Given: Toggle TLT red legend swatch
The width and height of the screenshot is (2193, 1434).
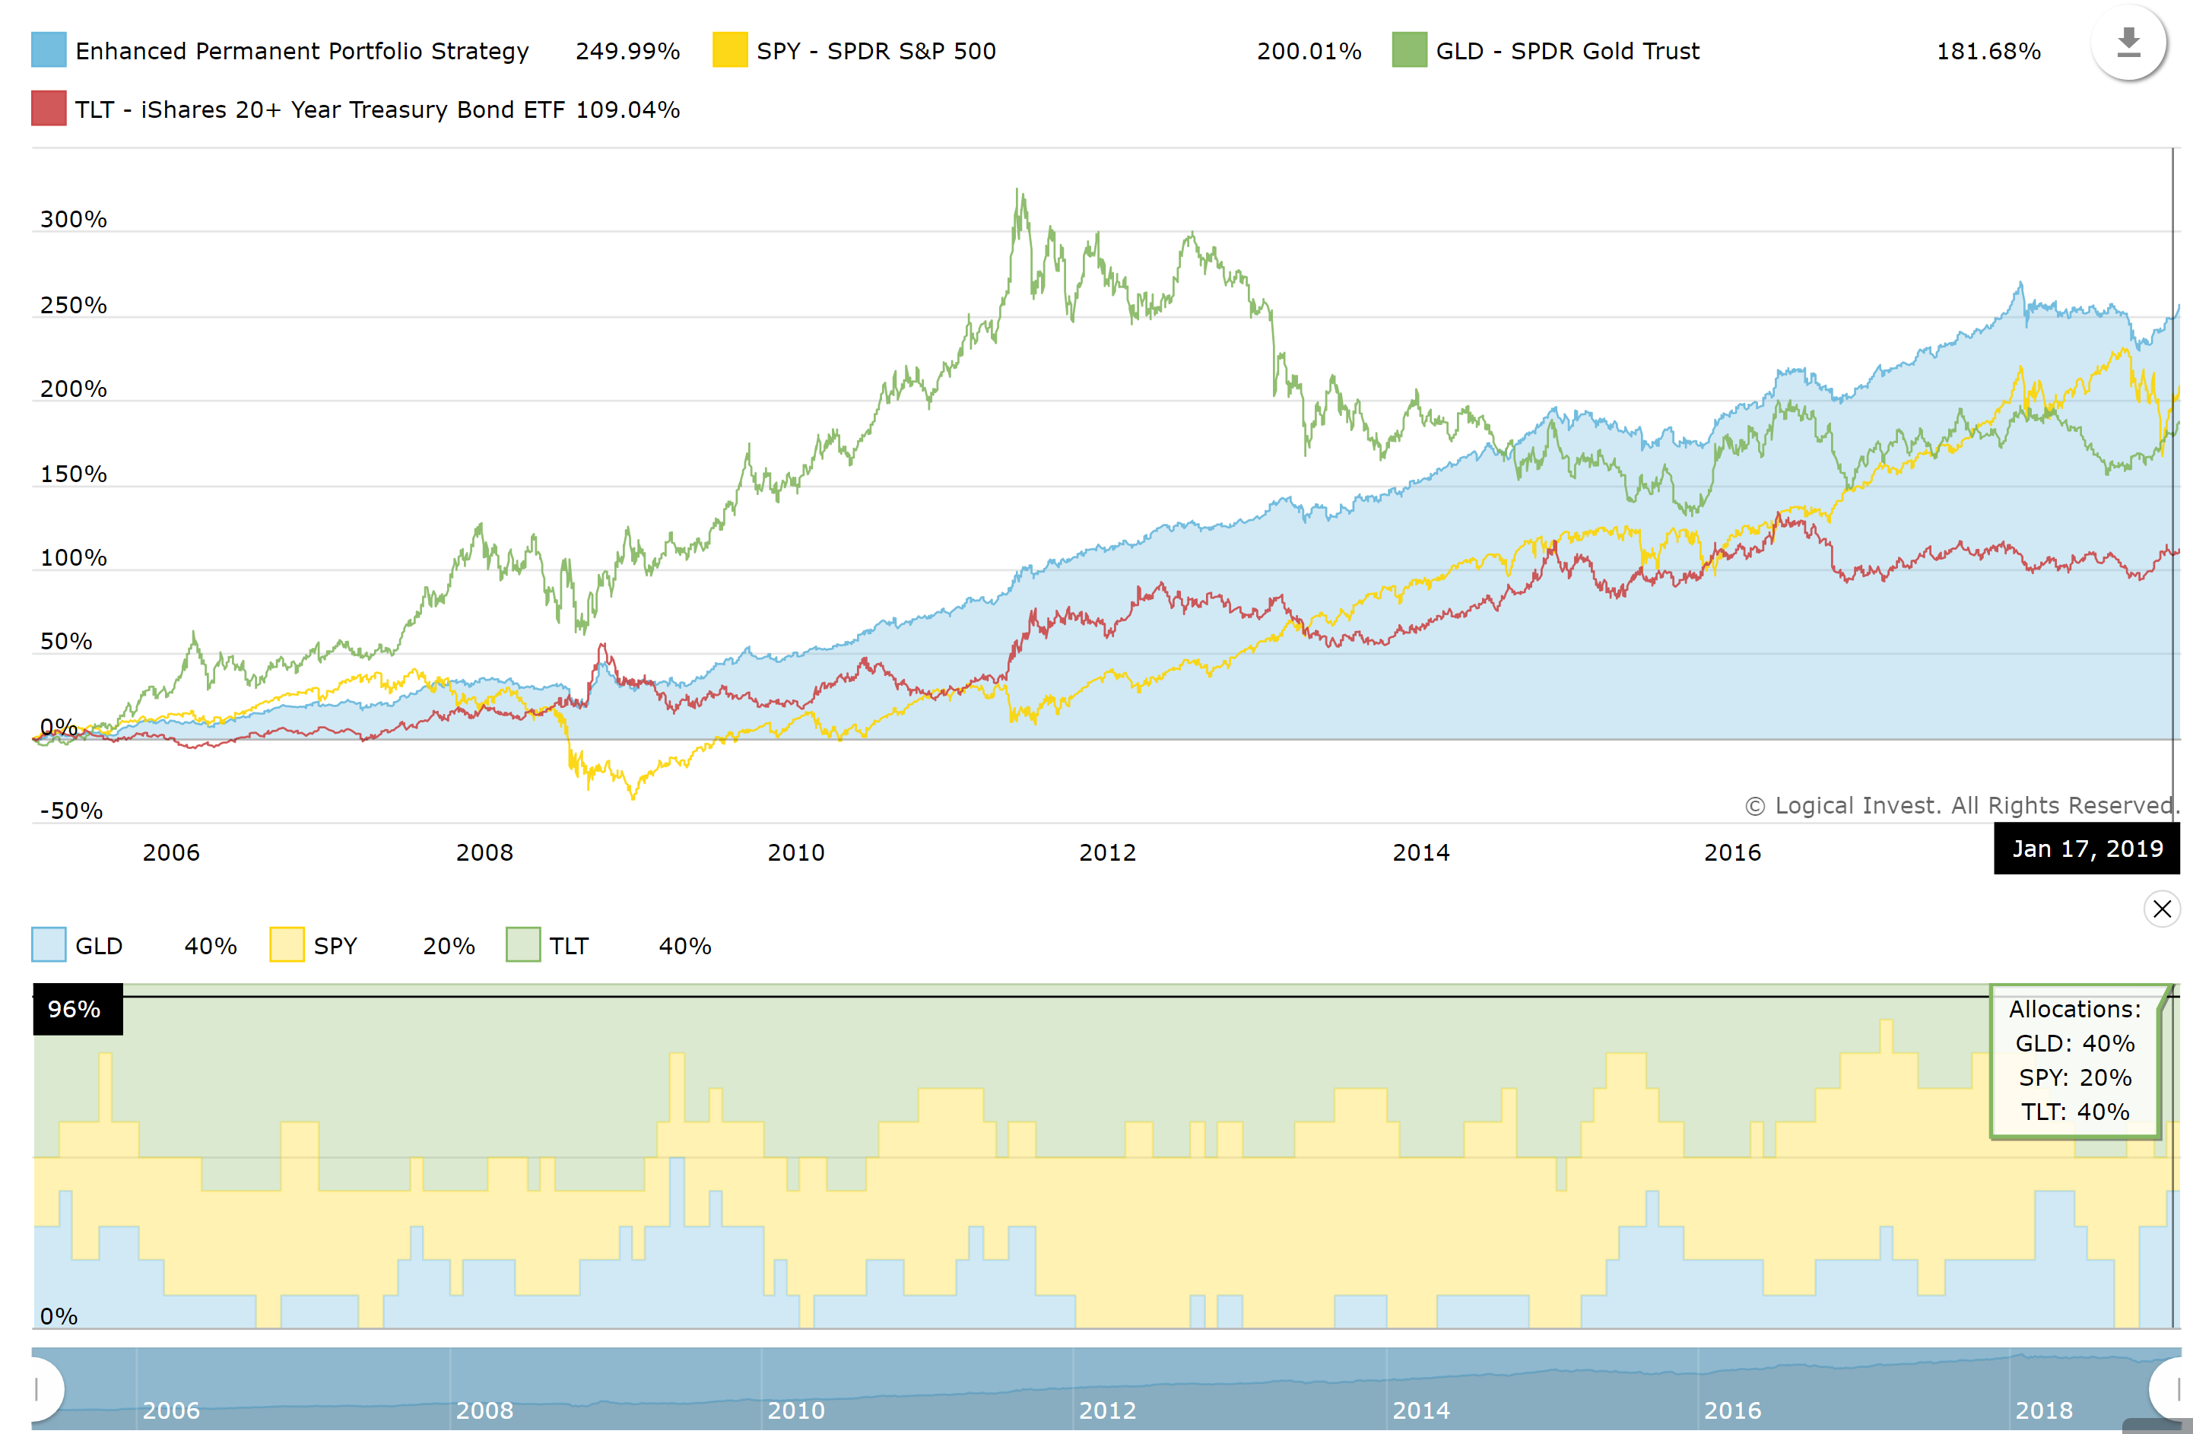Looking at the screenshot, I should [x=48, y=108].
